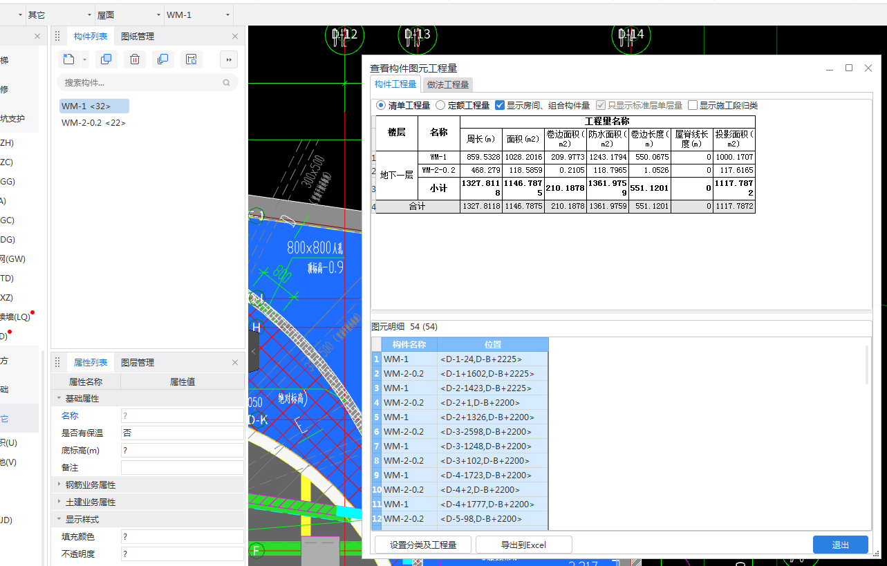Click the 800x800人孔 label on canvas
887x566 pixels.
(315, 249)
